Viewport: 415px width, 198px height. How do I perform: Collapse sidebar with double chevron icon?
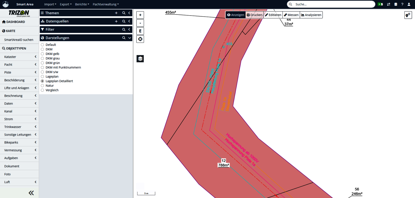(31, 193)
